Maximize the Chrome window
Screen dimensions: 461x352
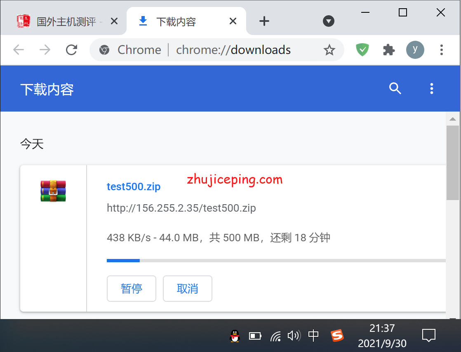pos(403,12)
